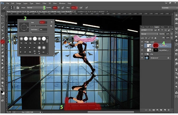Select the Healing Brush tool
178x115 pixels.
(x=2, y=38)
